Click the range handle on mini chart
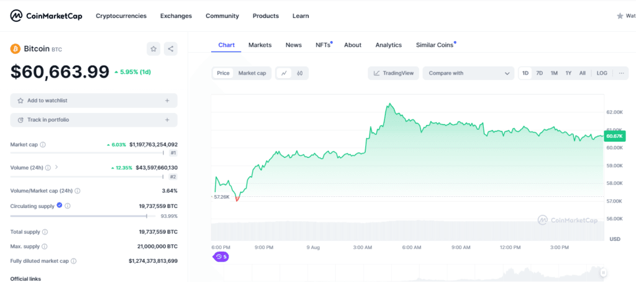This screenshot has height=282, width=636. tap(604, 273)
